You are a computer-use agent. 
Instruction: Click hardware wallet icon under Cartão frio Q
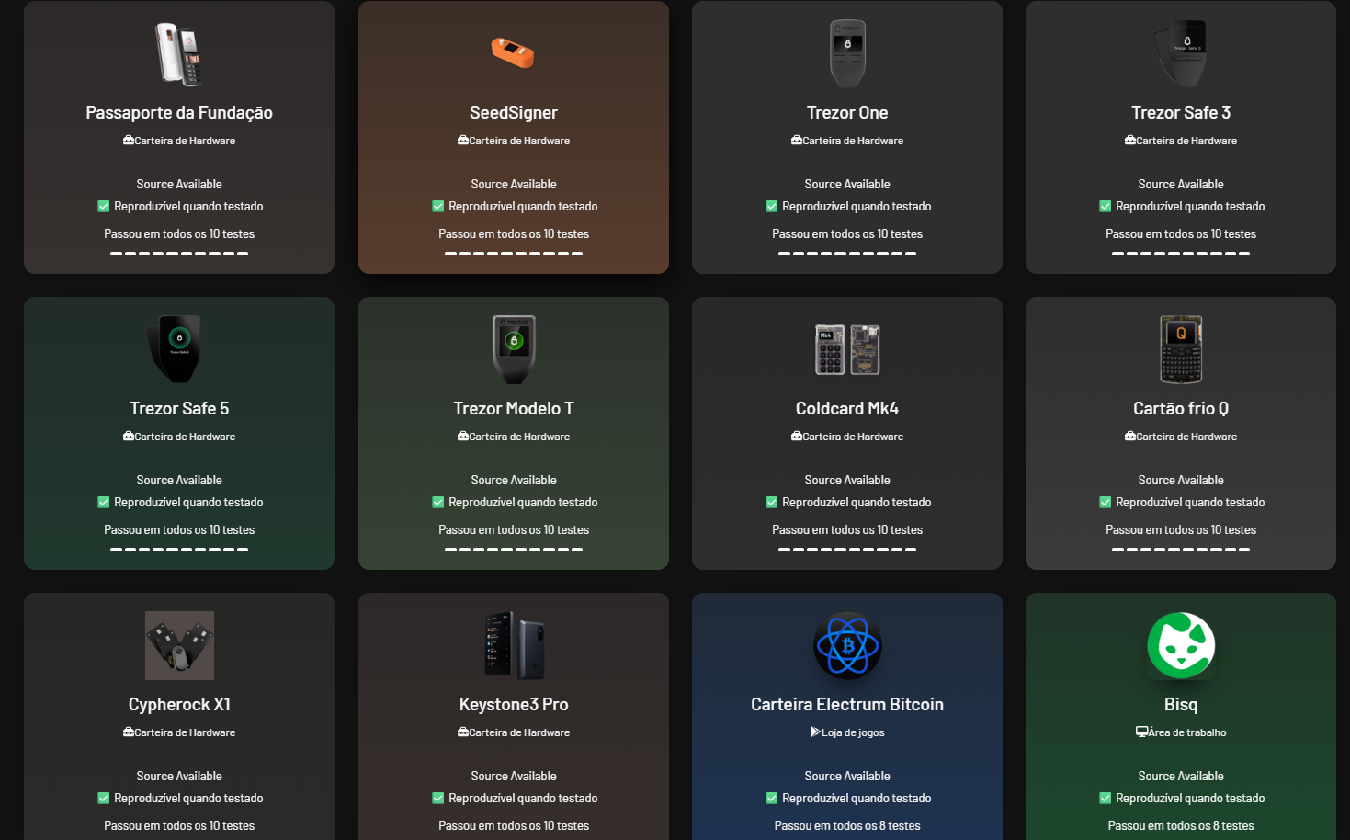(1130, 437)
